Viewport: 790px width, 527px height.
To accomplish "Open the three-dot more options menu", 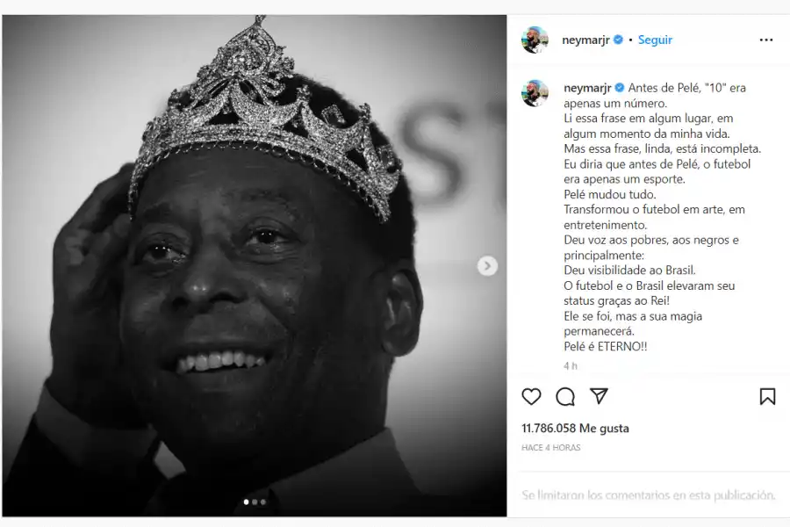I will (766, 40).
